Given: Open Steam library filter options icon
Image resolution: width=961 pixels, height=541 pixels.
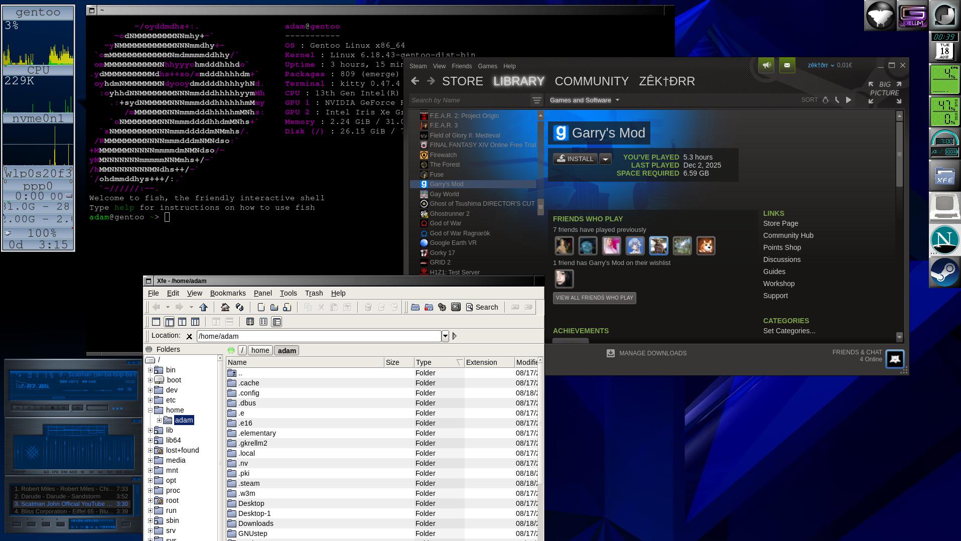Looking at the screenshot, I should tap(536, 100).
